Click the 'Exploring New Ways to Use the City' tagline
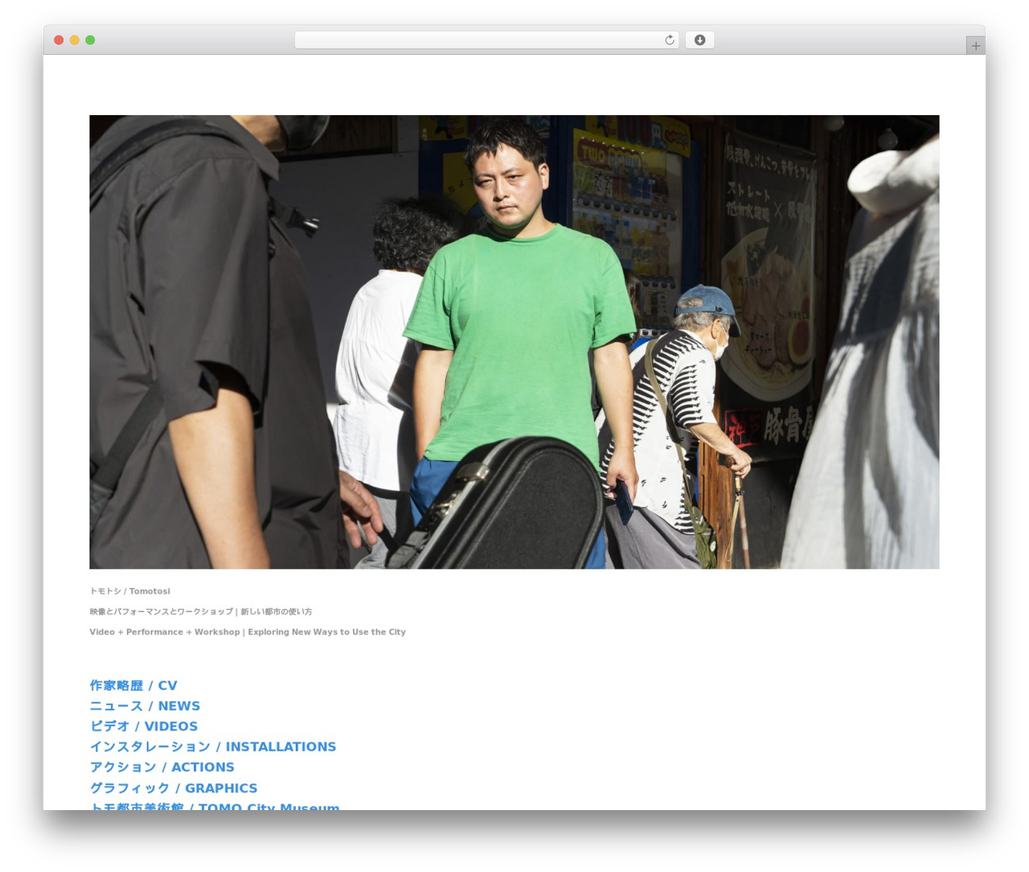The height and width of the screenshot is (872, 1029). [326, 632]
